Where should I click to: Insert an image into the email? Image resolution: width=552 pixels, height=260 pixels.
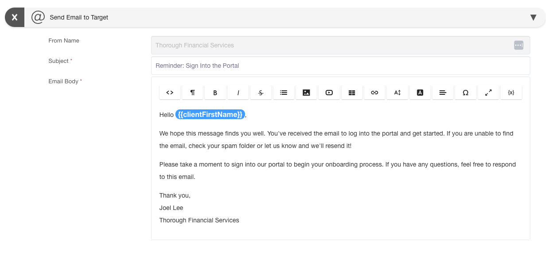pyautogui.click(x=306, y=93)
